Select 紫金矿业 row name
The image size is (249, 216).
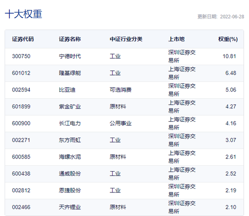70,106
